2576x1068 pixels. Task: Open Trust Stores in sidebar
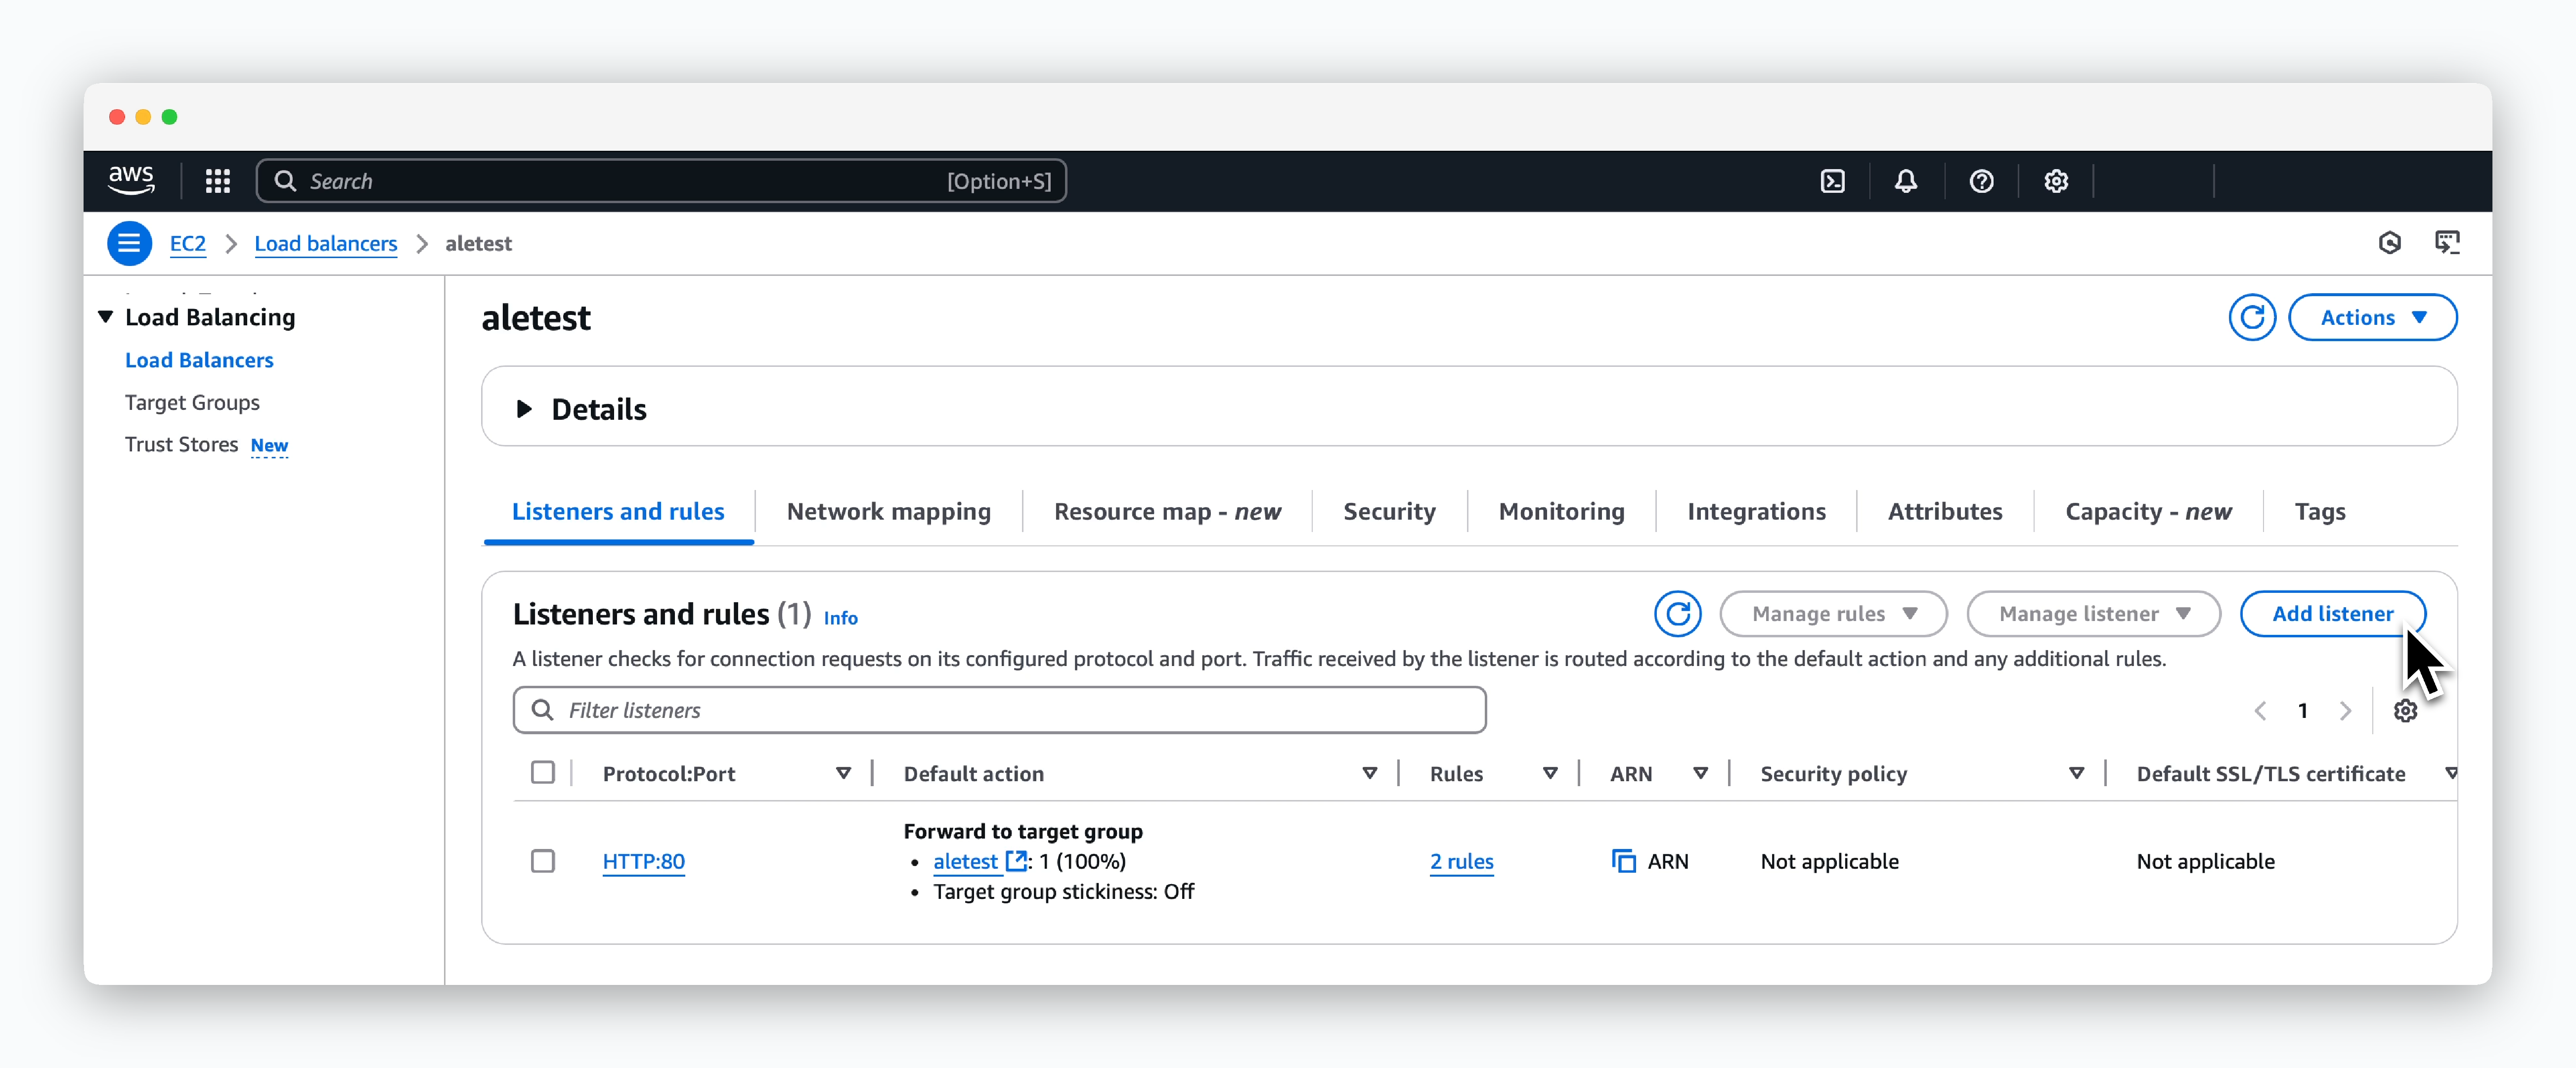[x=181, y=444]
